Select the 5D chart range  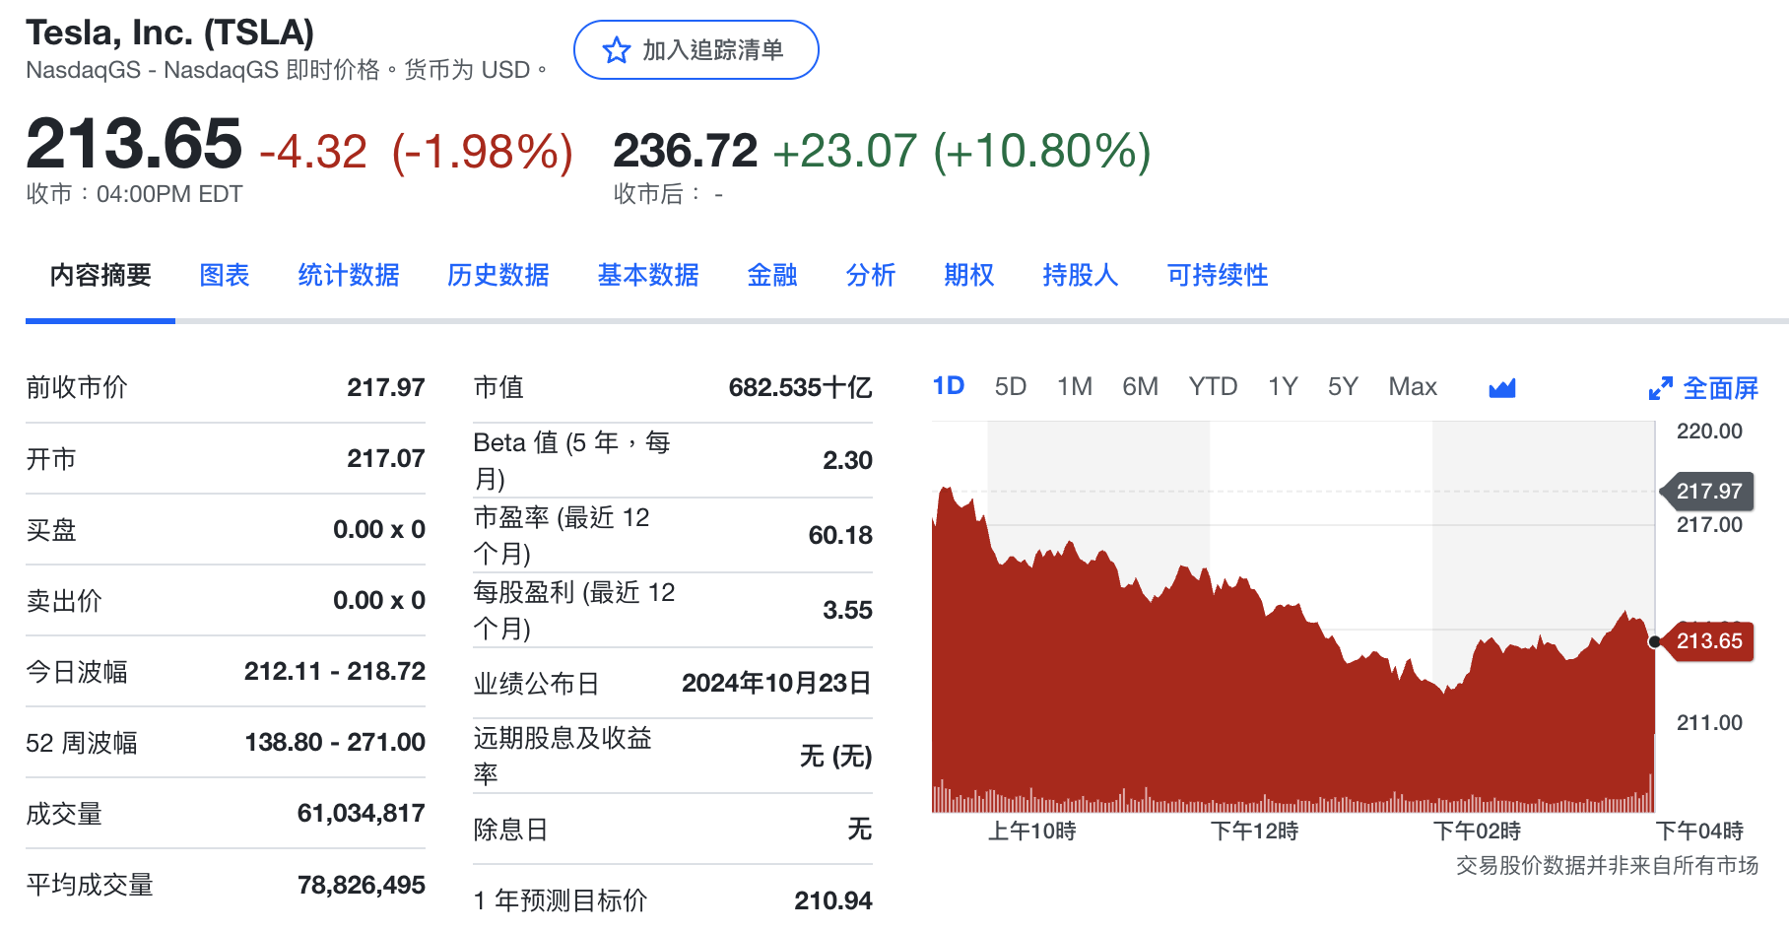pos(1011,386)
